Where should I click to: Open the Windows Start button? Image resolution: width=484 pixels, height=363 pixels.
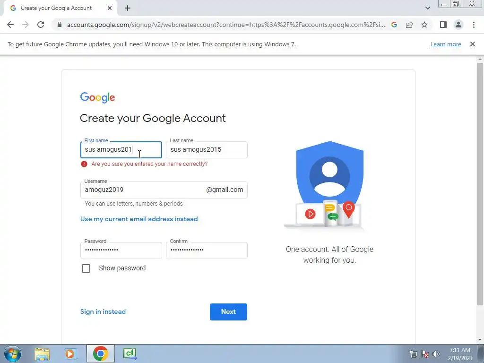click(13, 354)
